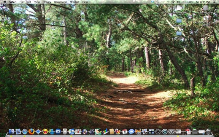This screenshot has width=219, height=137.
Task: Open System Preferences from the Dock
Action: (171, 132)
